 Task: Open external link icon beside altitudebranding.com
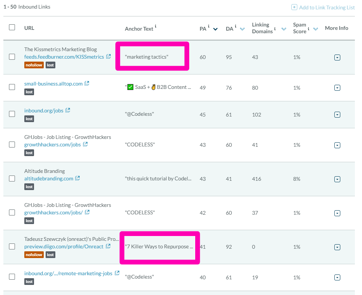click(77, 178)
